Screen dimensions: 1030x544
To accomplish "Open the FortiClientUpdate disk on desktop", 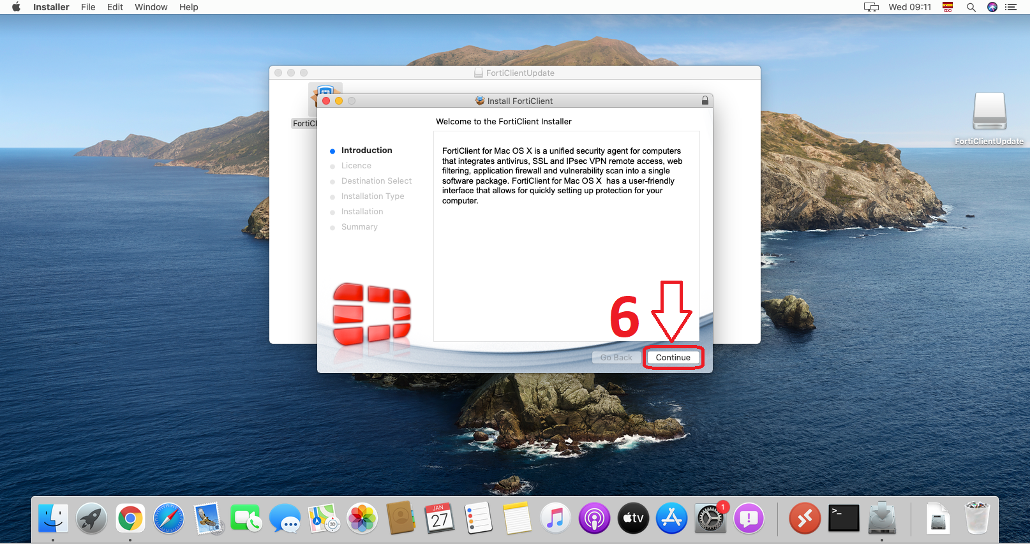I will pyautogui.click(x=989, y=112).
